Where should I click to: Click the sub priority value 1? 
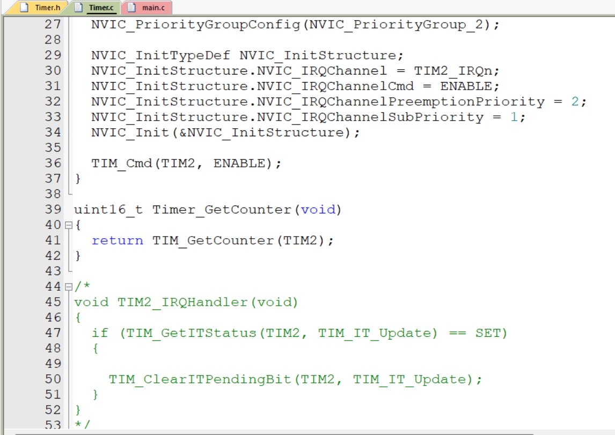point(514,117)
